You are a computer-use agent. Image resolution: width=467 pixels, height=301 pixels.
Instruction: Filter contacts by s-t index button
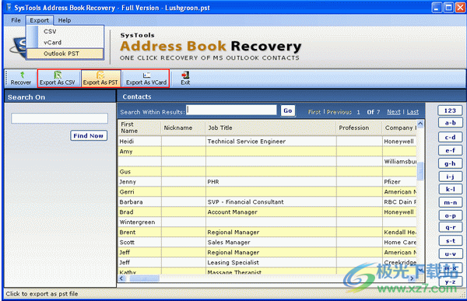click(x=451, y=240)
